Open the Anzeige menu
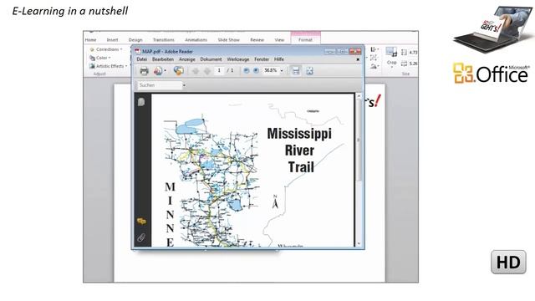The width and height of the screenshot is (535, 301). point(187,59)
